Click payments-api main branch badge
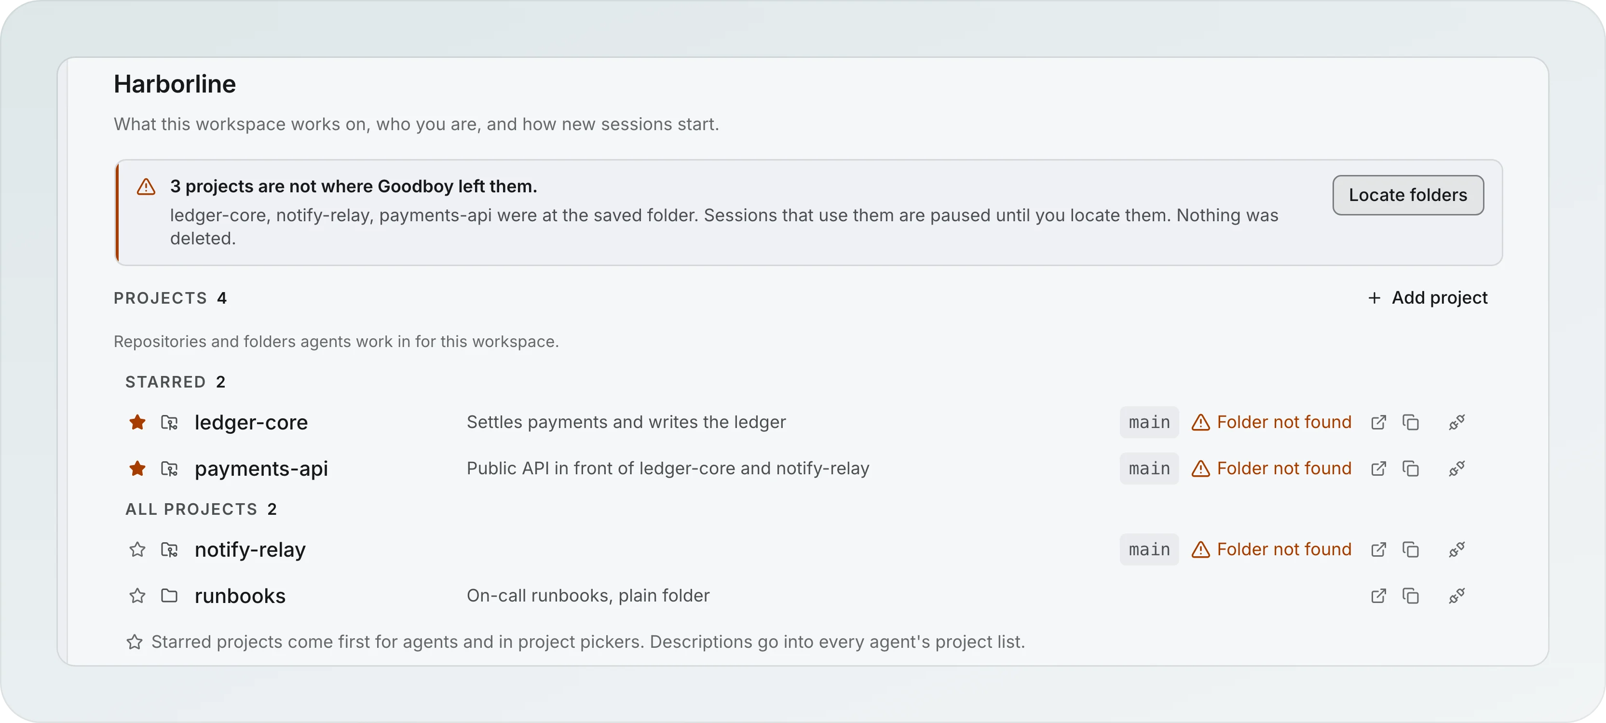 tap(1149, 469)
